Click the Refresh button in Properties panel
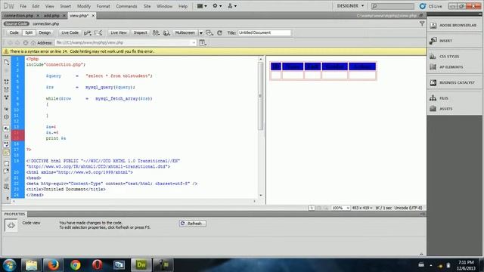Screen dimensions: 484x272 click(193, 224)
